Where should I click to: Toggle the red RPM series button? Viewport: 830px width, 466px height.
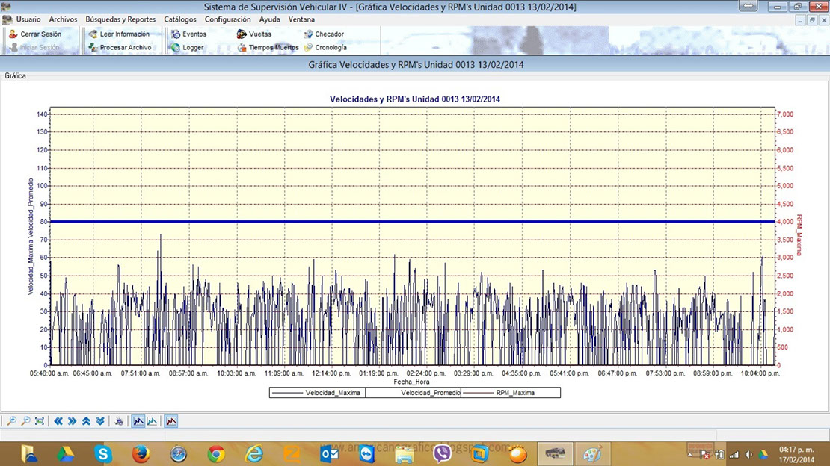[x=172, y=421]
